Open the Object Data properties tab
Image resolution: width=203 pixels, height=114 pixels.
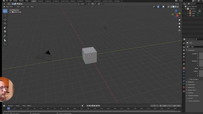click(184, 84)
